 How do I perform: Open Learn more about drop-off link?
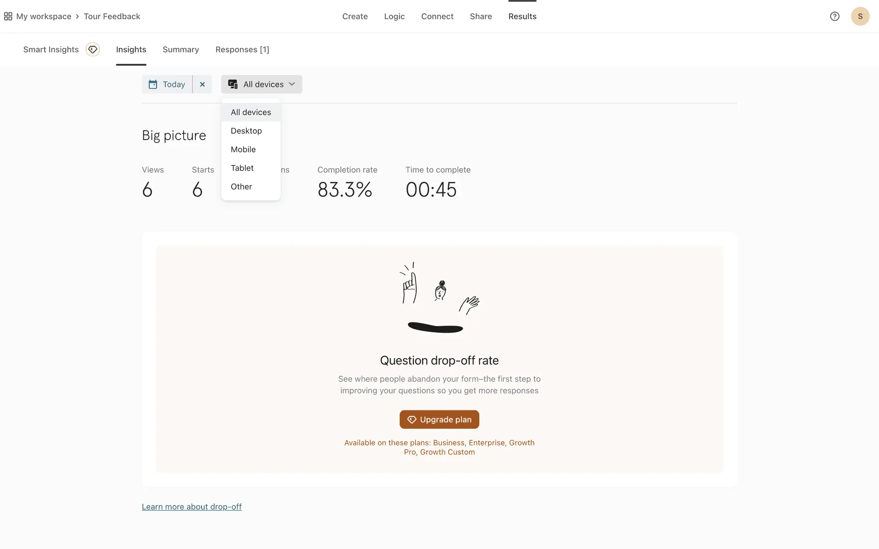(x=191, y=506)
